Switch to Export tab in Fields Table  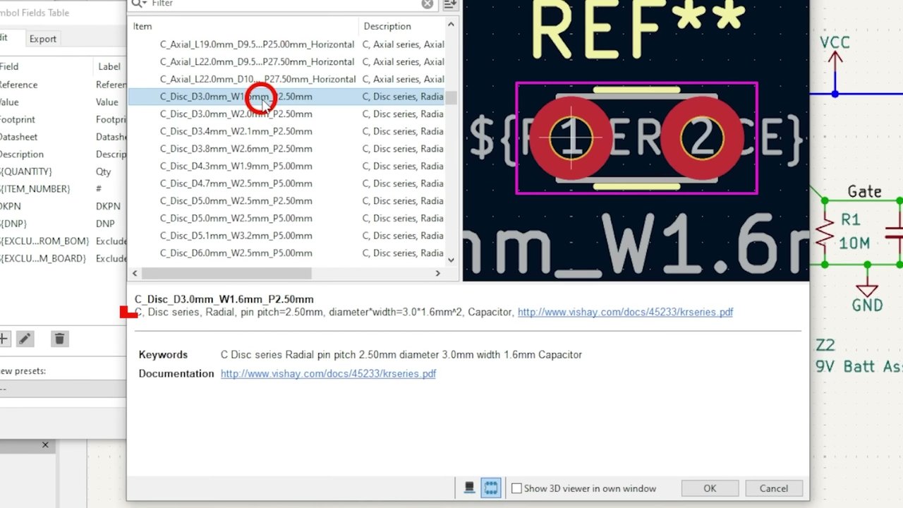click(42, 39)
